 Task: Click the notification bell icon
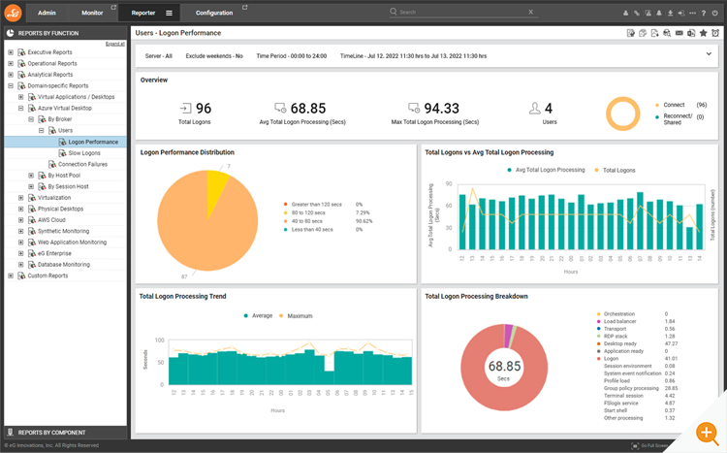659,13
